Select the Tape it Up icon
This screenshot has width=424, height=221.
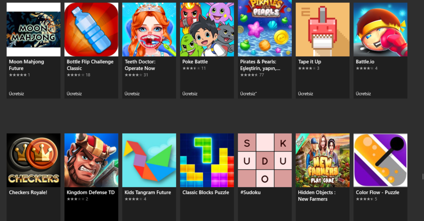[x=323, y=30]
